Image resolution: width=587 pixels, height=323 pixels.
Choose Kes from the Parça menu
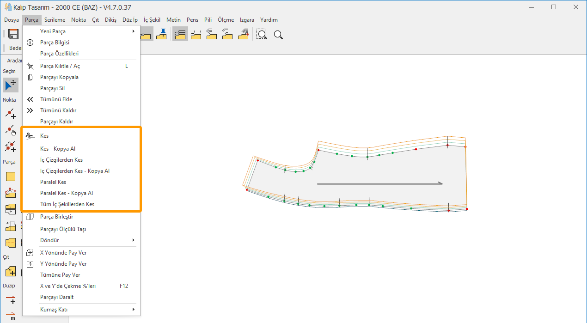pyautogui.click(x=44, y=136)
